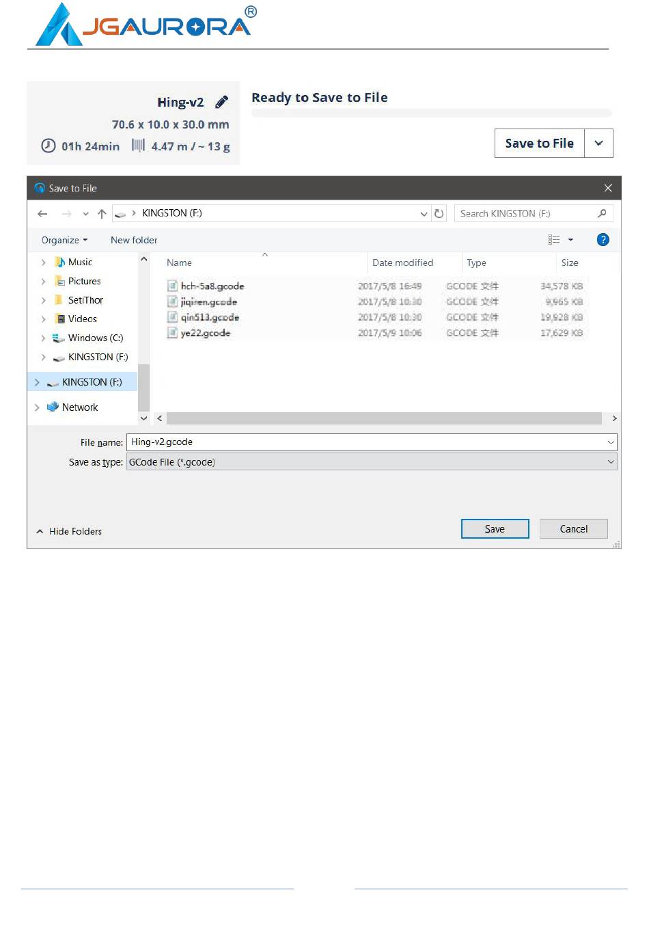Expand the address bar history dropdown
649x929 pixels.
tap(424, 214)
